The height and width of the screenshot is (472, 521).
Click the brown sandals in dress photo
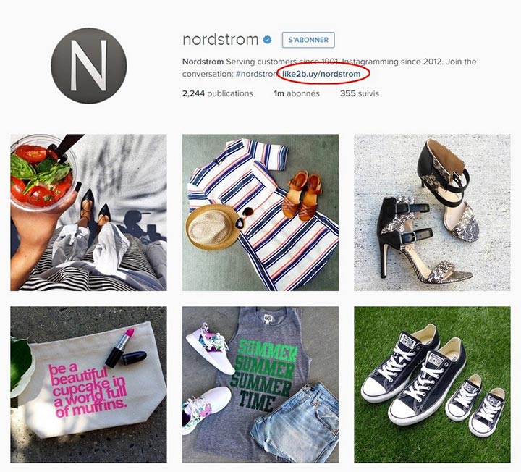302,195
